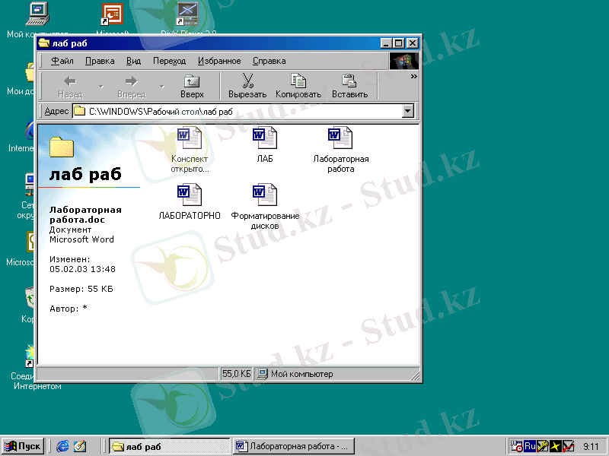Select the ЛАБ document icon
609x456 pixels.
[264, 138]
